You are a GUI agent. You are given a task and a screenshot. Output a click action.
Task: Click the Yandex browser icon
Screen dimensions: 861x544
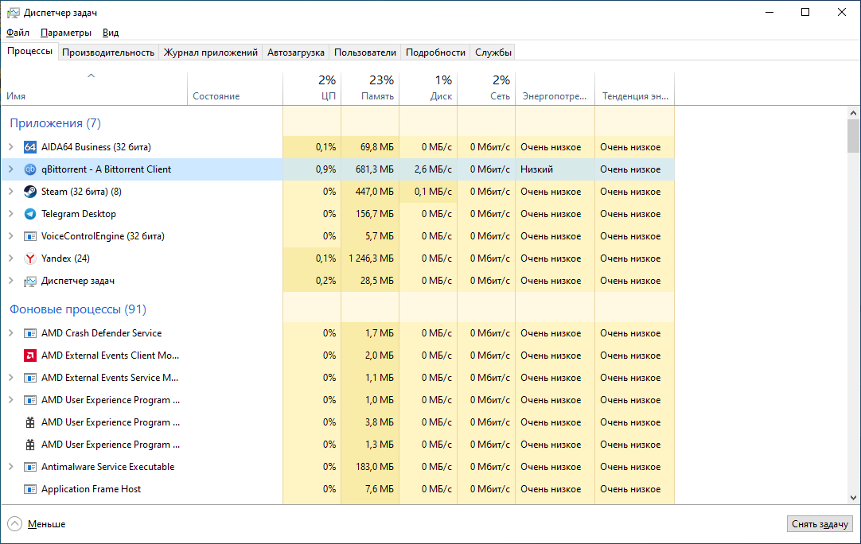pos(30,258)
